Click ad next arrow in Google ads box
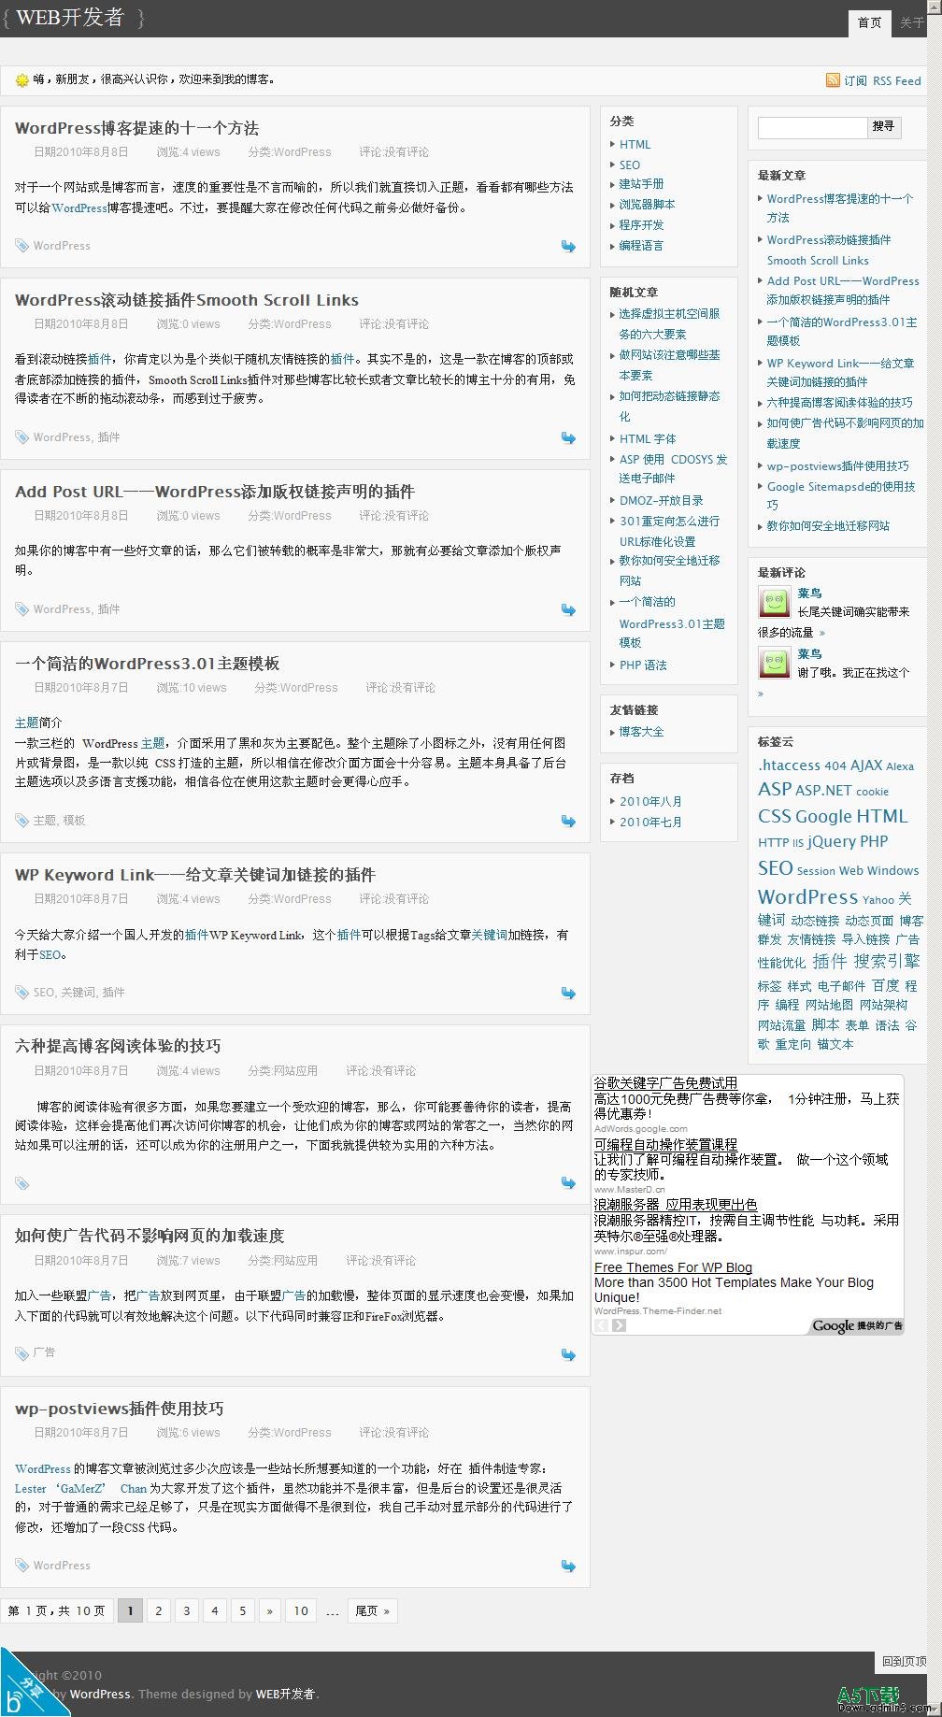The image size is (942, 1717). [x=620, y=1325]
